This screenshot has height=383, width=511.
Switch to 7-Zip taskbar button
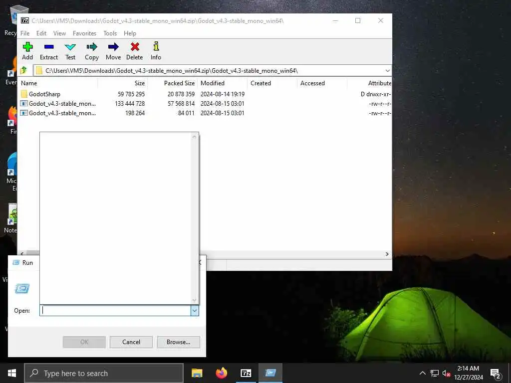pos(246,373)
